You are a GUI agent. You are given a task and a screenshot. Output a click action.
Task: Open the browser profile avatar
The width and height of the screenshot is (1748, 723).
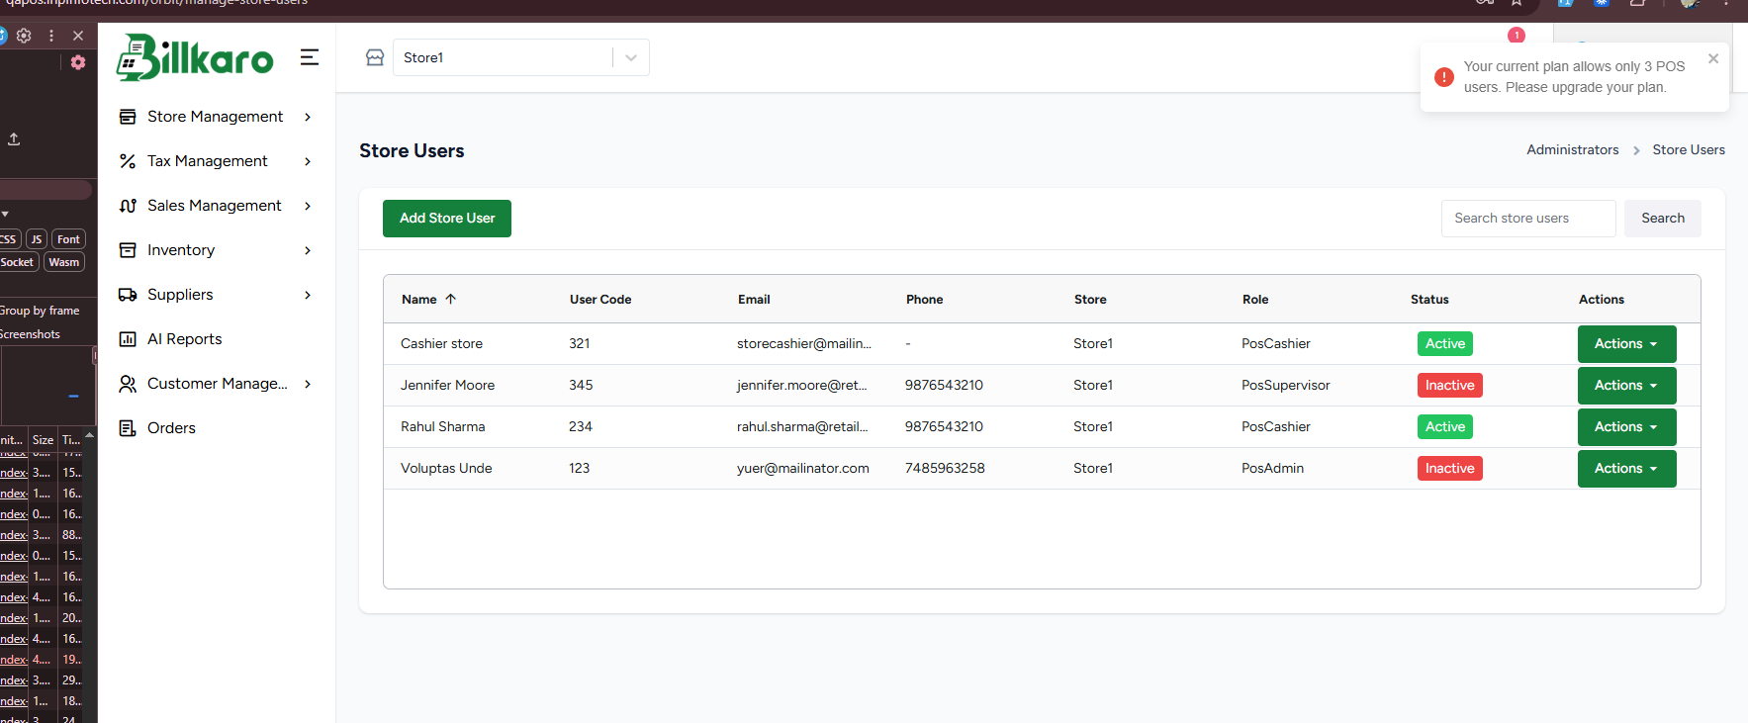tap(1690, 3)
